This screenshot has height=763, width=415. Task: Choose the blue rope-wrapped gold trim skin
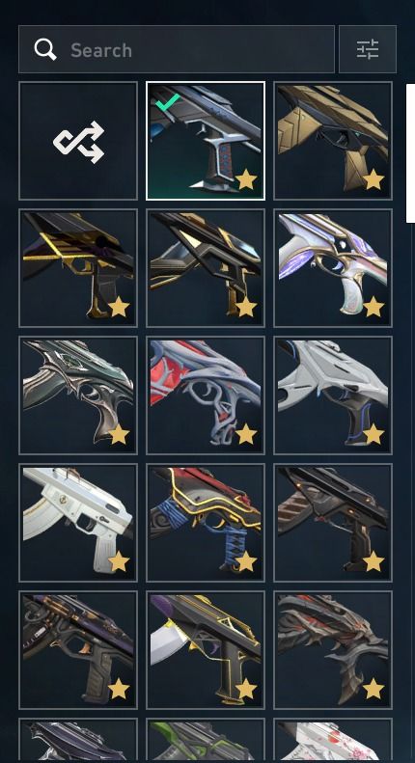tap(206, 523)
